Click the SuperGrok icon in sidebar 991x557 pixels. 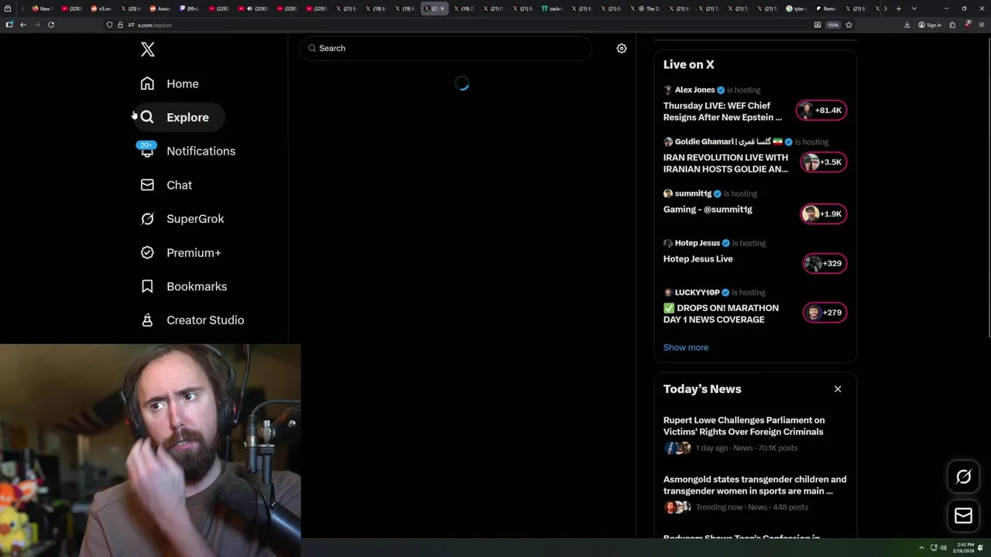click(x=147, y=219)
